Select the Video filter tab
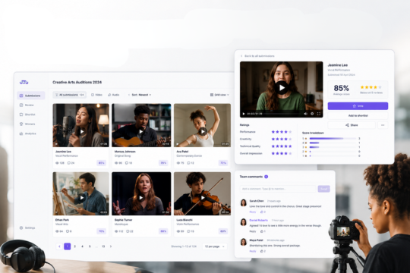The width and height of the screenshot is (410, 273). click(x=96, y=95)
